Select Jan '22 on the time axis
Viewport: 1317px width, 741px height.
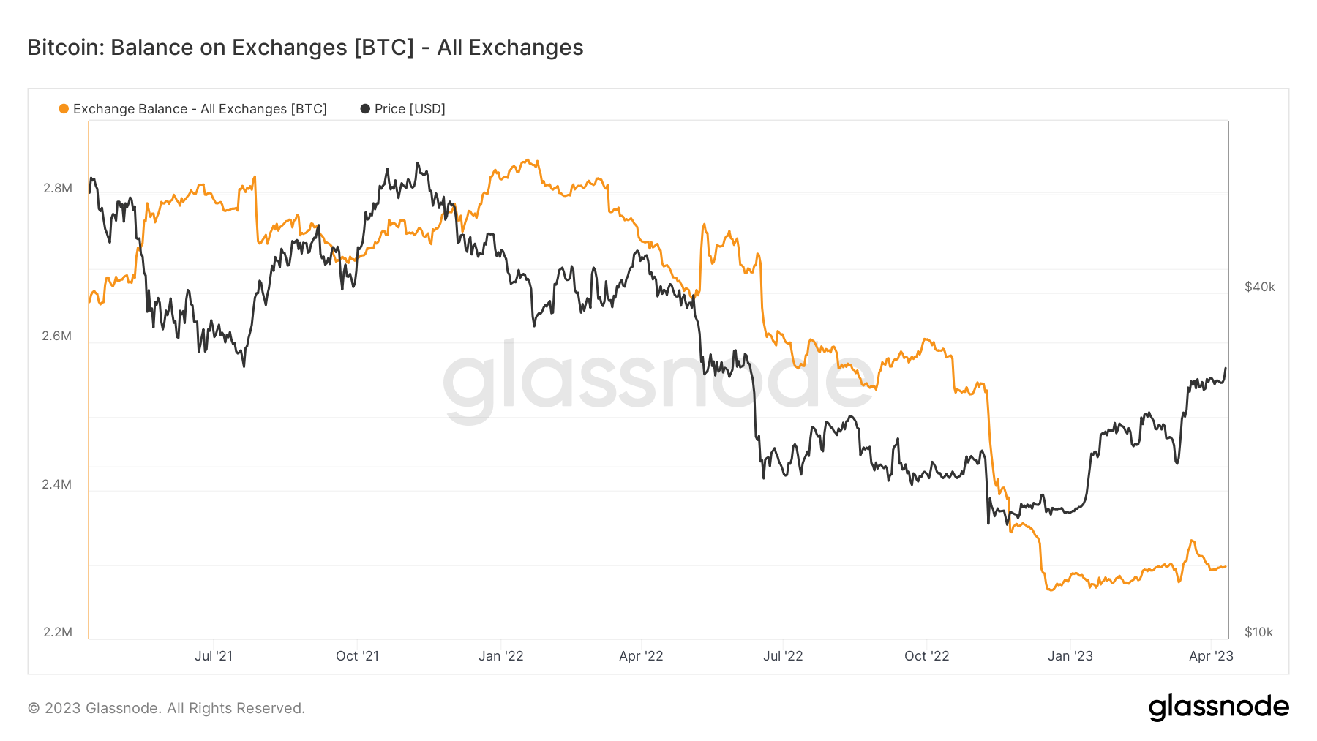pos(501,656)
